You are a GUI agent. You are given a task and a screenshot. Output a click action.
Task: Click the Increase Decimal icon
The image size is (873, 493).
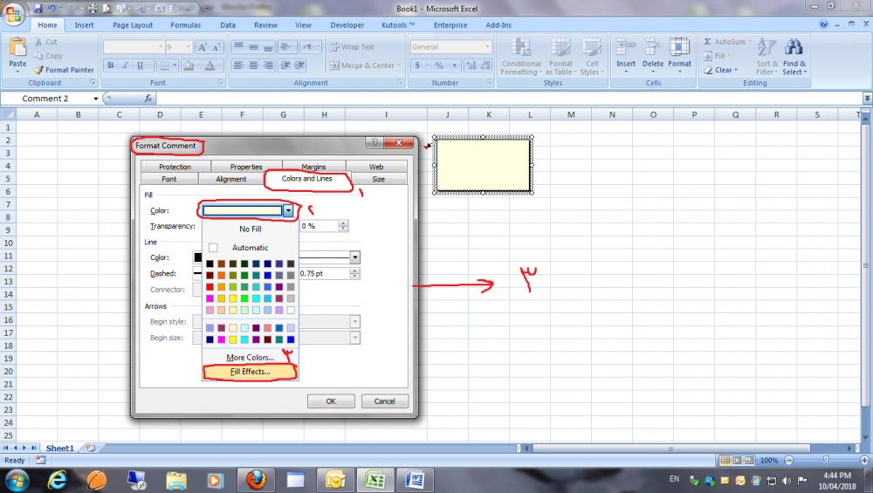[471, 65]
